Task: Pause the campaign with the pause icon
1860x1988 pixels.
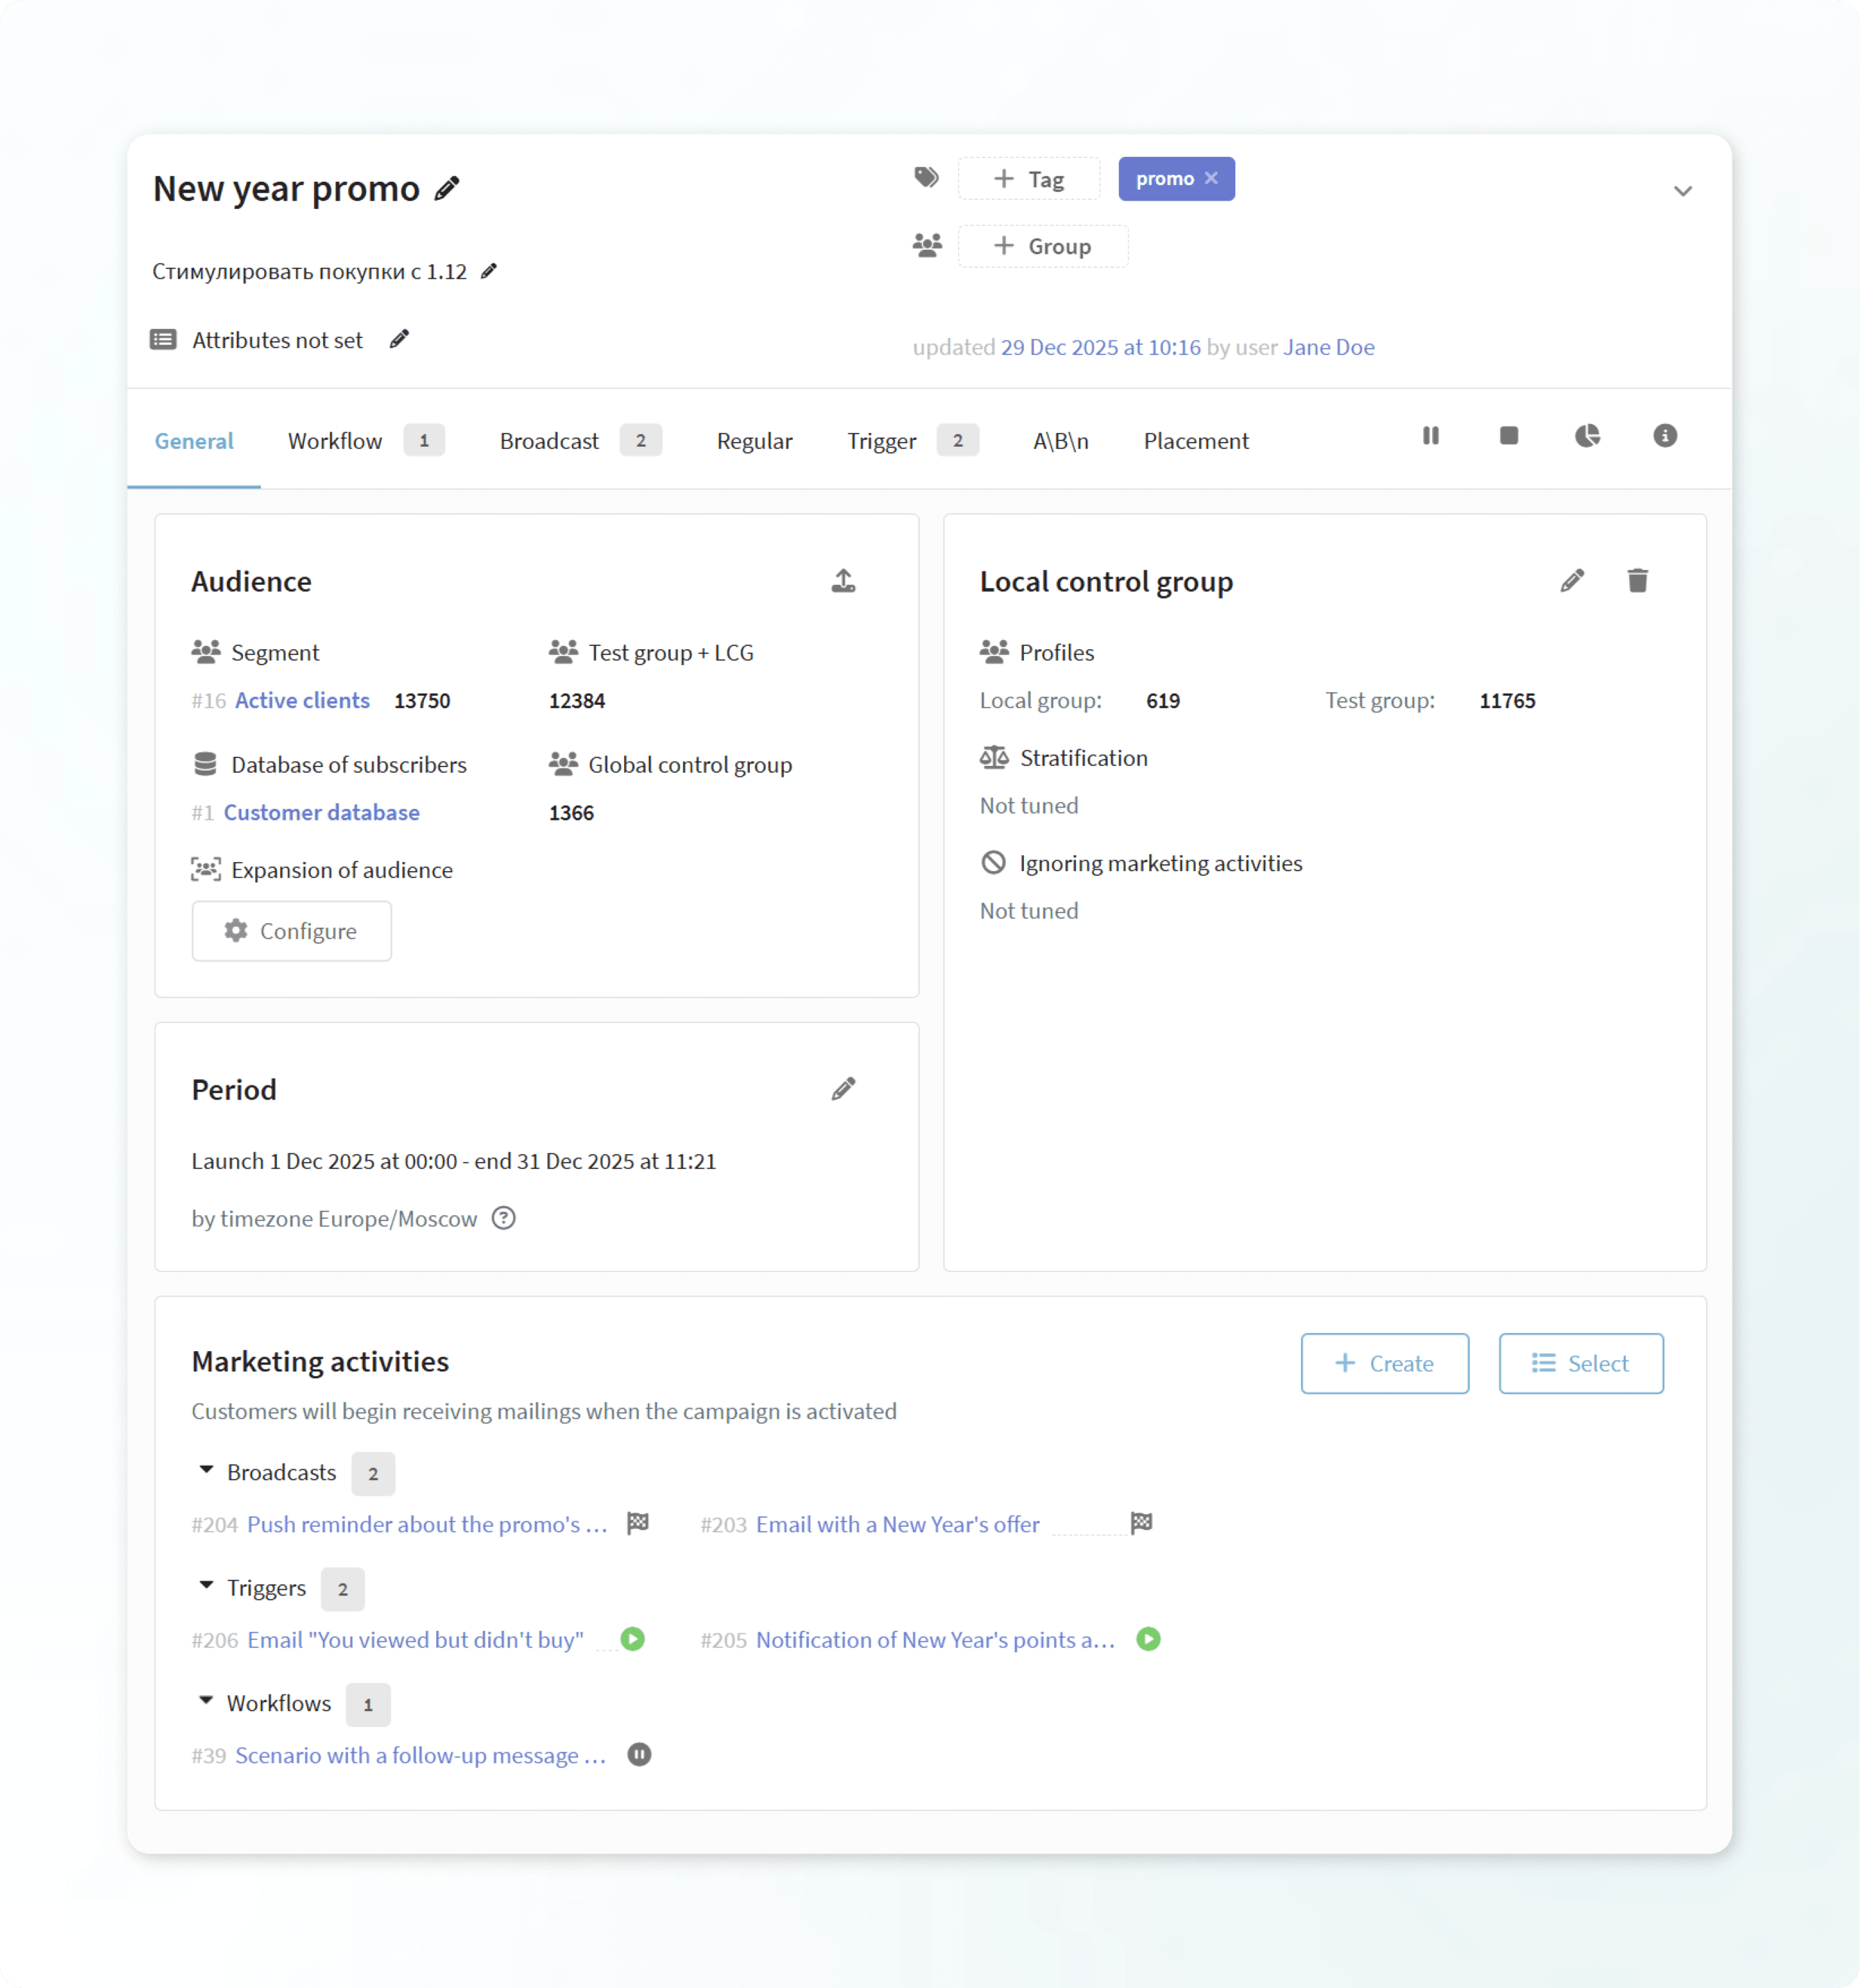Action: pyautogui.click(x=1430, y=436)
